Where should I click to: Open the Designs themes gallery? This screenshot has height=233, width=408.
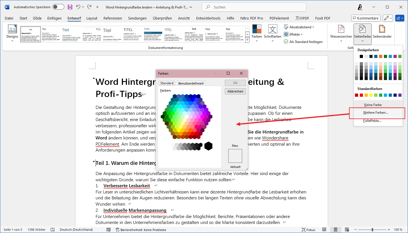point(12,33)
